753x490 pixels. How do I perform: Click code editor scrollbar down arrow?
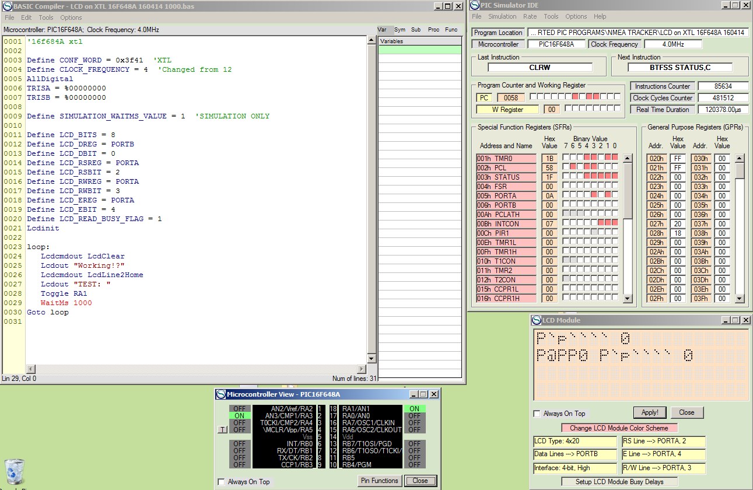[372, 359]
